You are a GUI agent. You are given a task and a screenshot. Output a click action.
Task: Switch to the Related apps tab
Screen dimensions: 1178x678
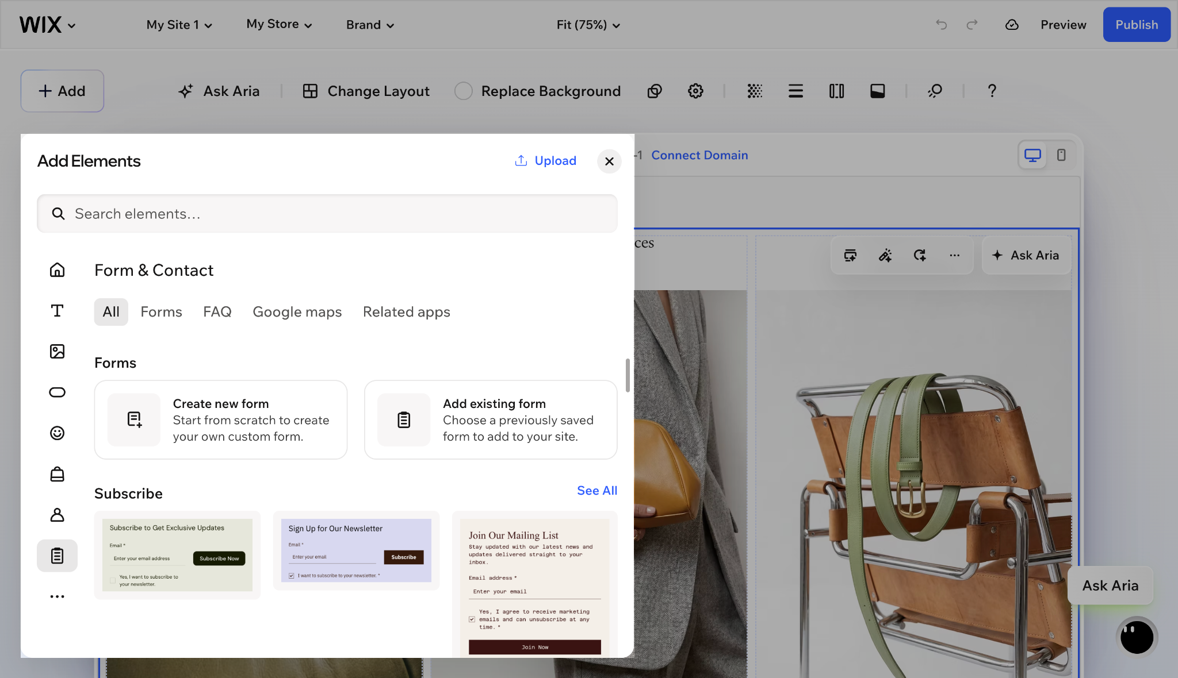coord(406,311)
